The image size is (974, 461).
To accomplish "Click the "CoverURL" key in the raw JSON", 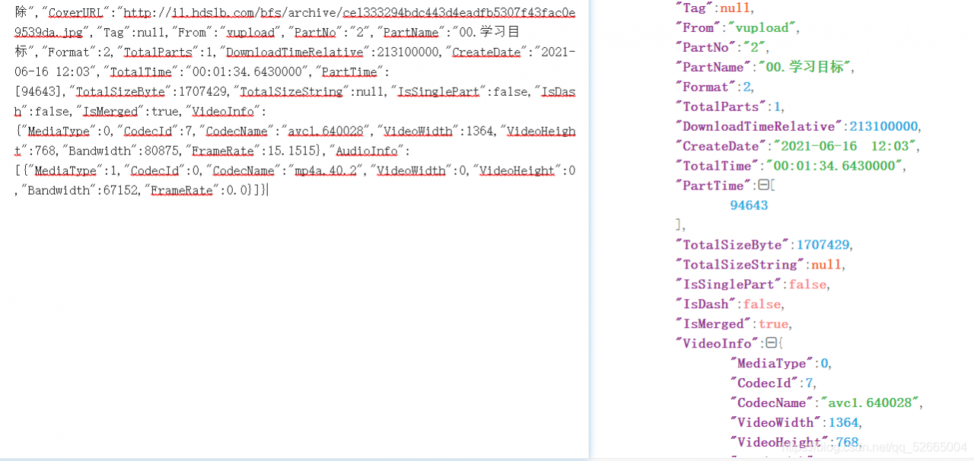I will [x=75, y=14].
